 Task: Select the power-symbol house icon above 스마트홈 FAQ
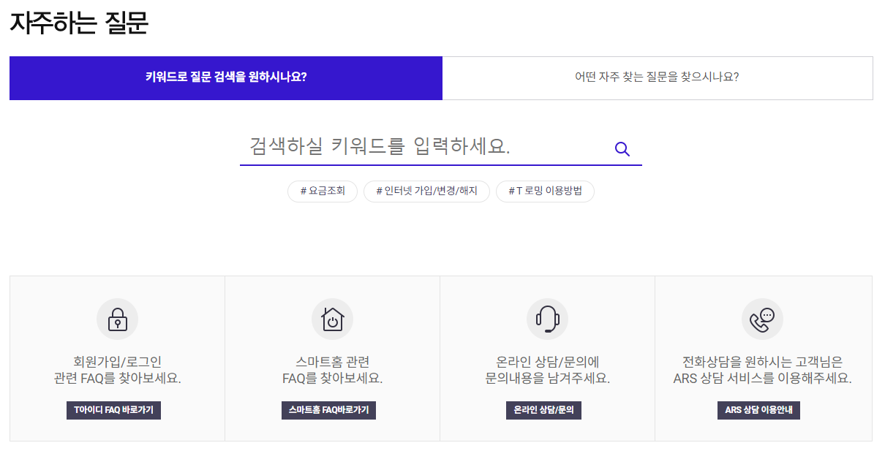point(333,319)
